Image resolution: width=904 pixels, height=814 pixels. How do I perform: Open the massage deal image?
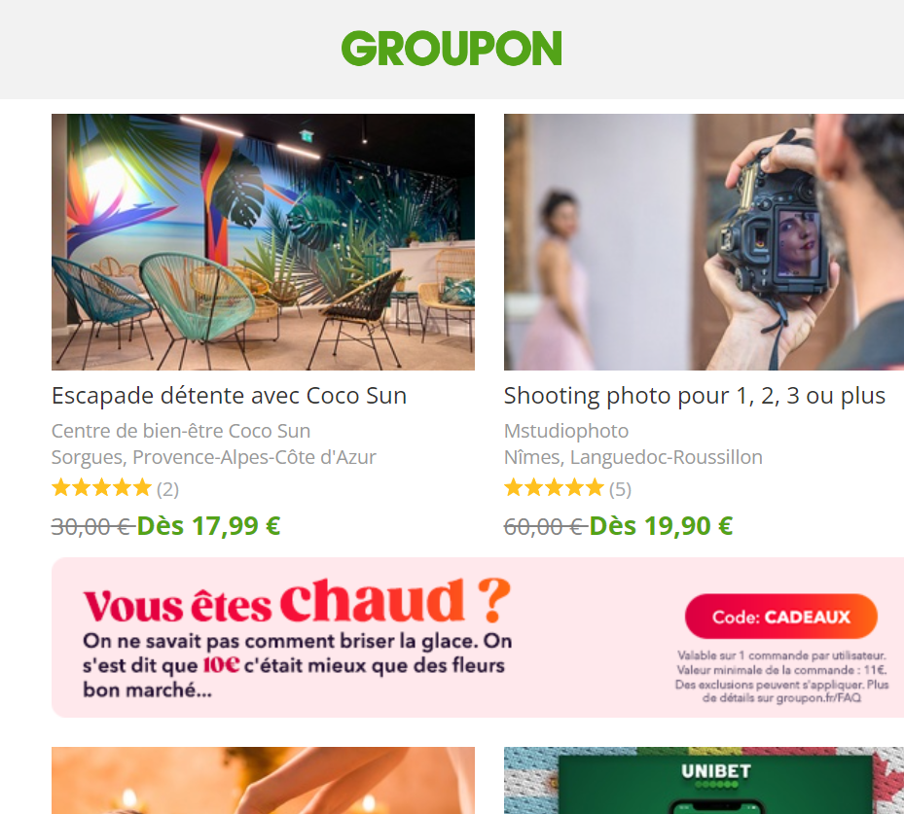tap(263, 781)
